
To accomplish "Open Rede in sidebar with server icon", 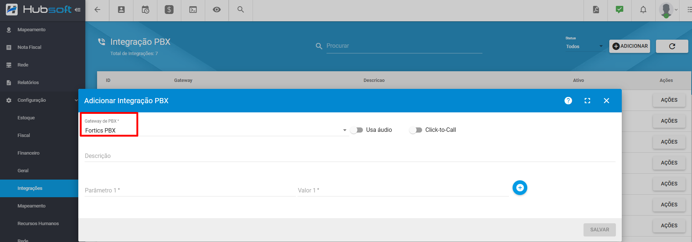I will [43, 65].
